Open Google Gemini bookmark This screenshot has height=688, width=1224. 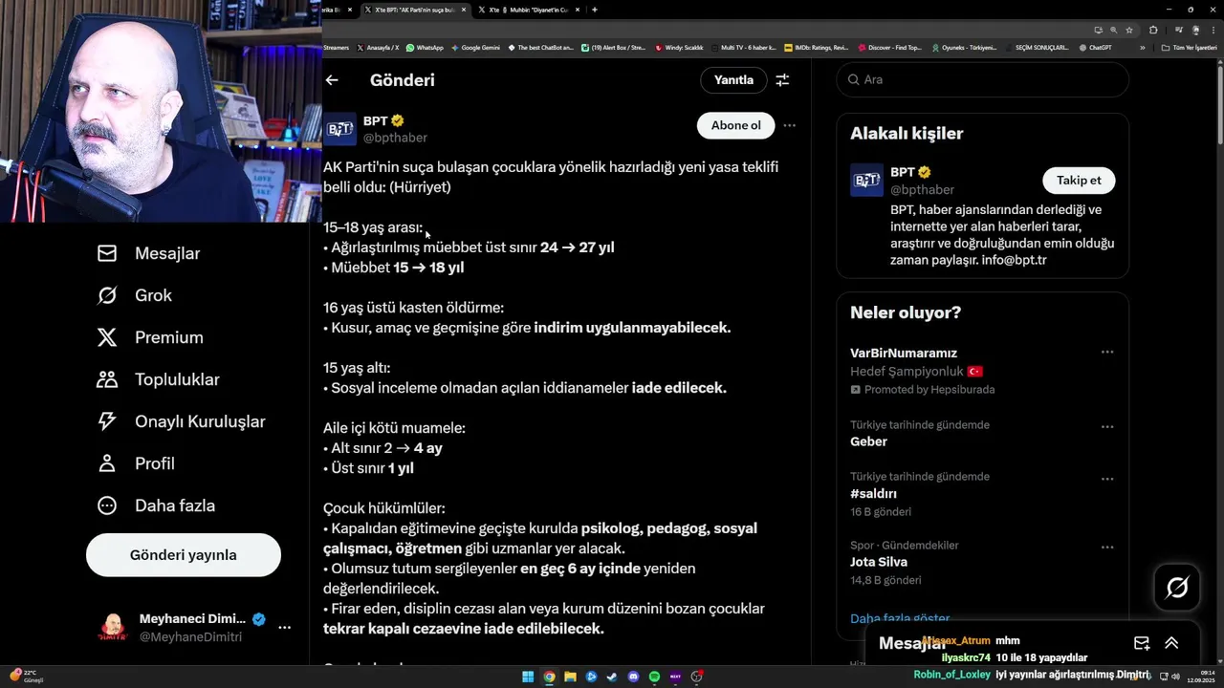(475, 47)
